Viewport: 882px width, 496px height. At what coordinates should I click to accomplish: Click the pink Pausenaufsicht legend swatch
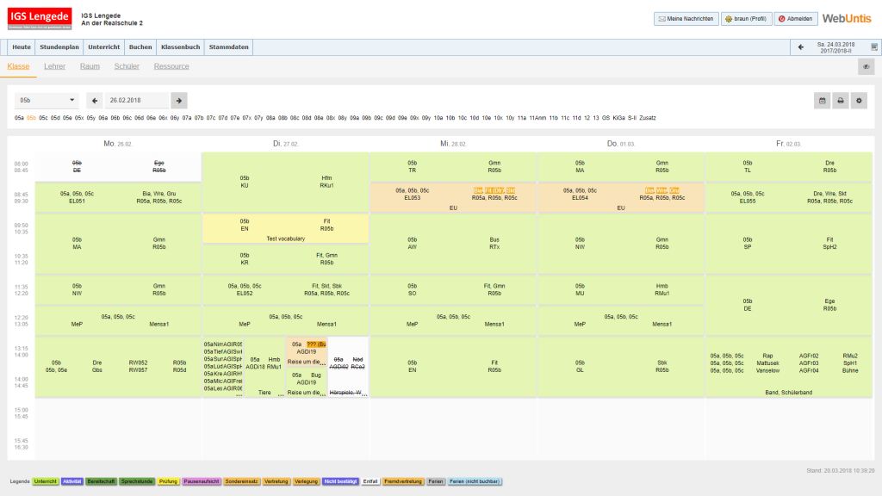pyautogui.click(x=202, y=481)
